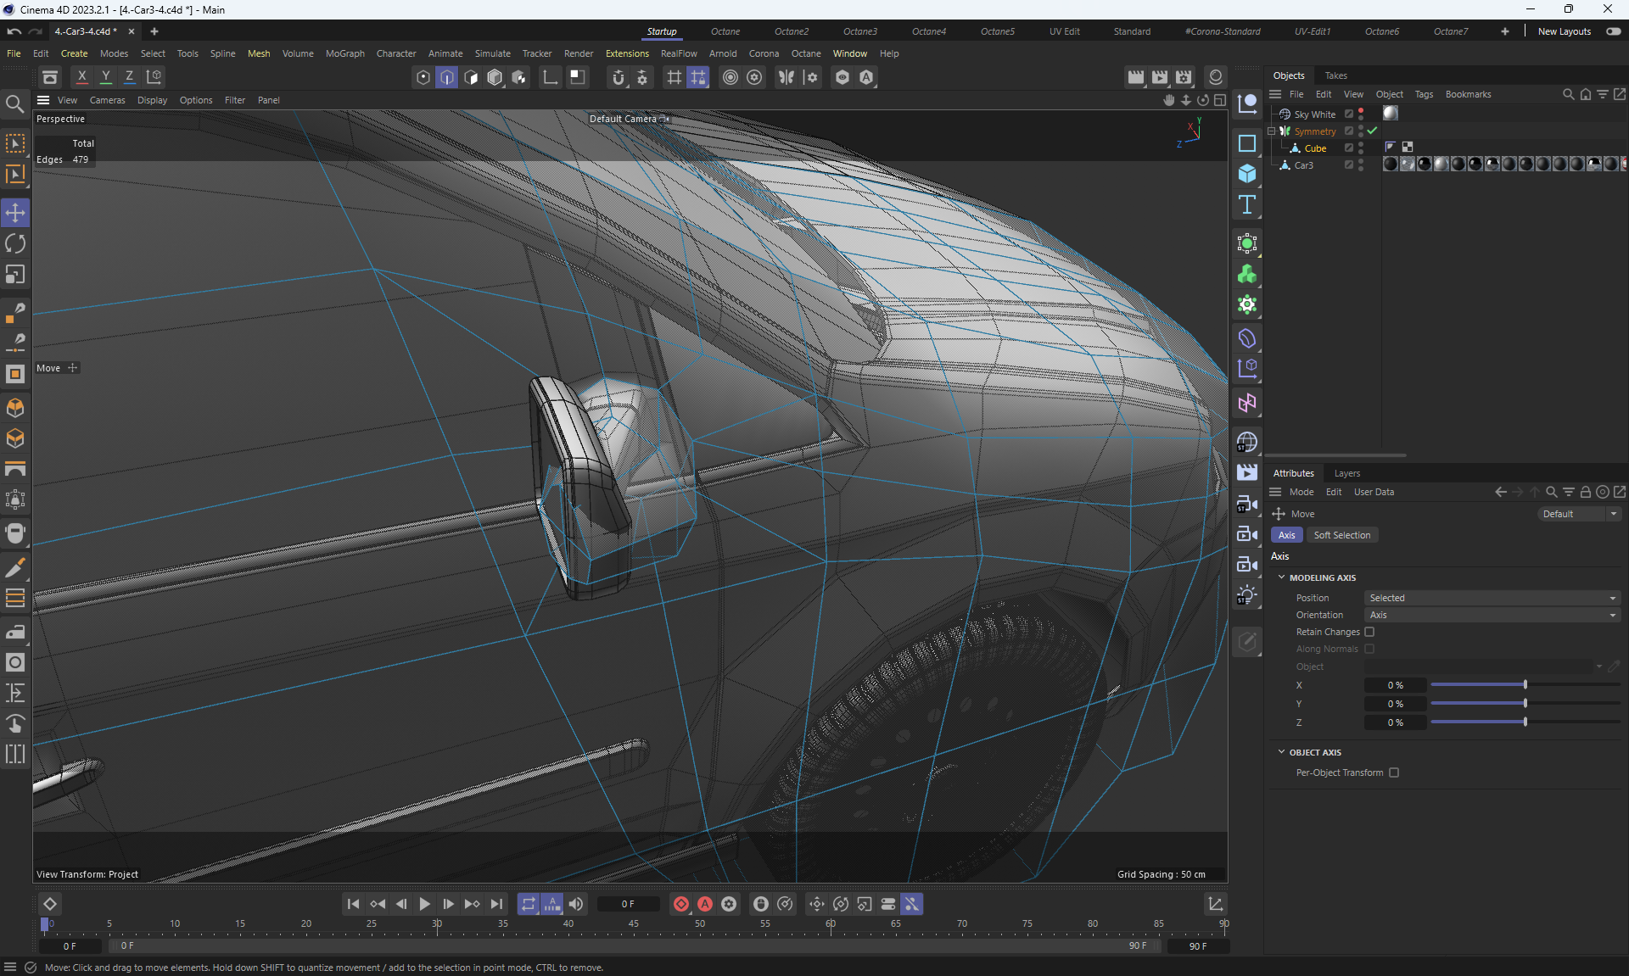Click the Record Active Objects button
The image size is (1629, 976).
[681, 904]
